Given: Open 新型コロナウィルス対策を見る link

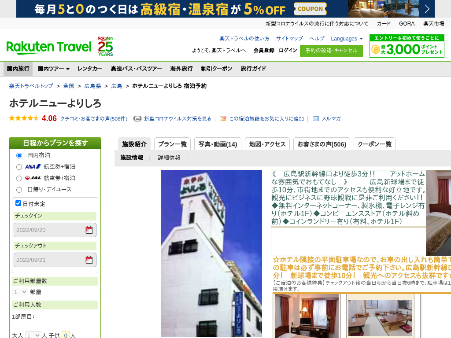Looking at the screenshot, I should point(177,119).
